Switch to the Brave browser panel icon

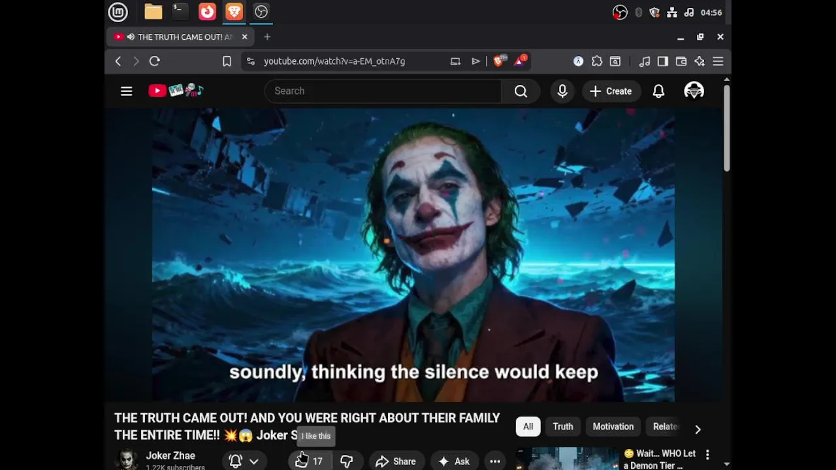(x=234, y=12)
